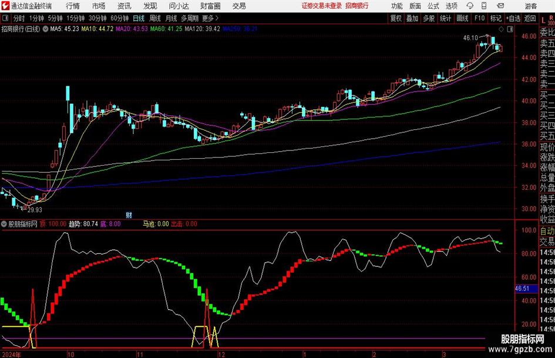The height and width of the screenshot is (358, 555).
Task: Click the MA20: 43.53 label
Action: tap(132, 29)
